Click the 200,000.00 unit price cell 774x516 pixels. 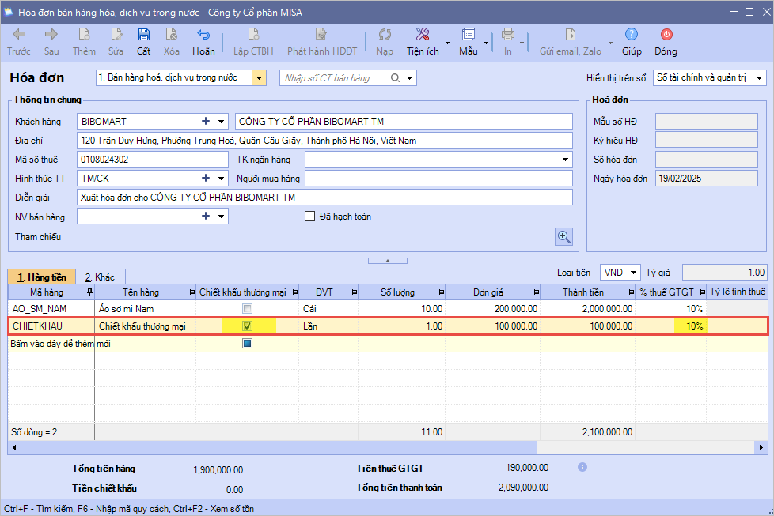coord(492,309)
